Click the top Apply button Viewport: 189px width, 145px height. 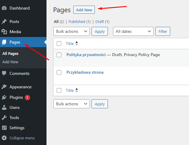pyautogui.click(x=100, y=31)
